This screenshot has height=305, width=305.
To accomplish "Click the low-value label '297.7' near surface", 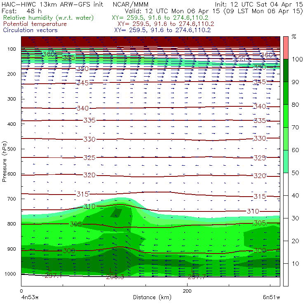I will pos(197,277).
